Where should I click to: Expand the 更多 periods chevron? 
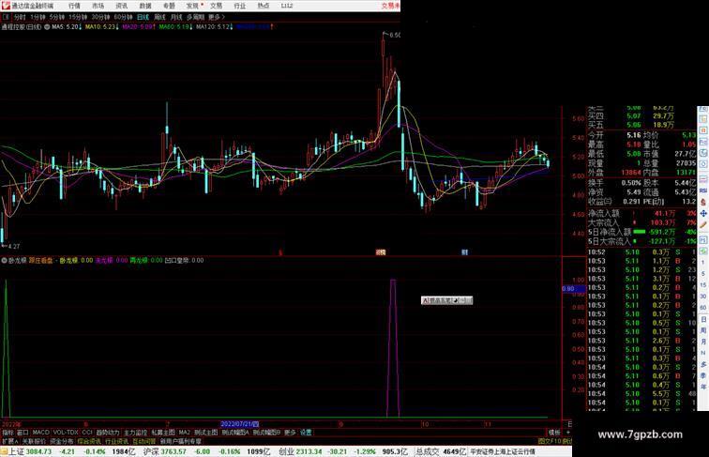tap(217, 17)
